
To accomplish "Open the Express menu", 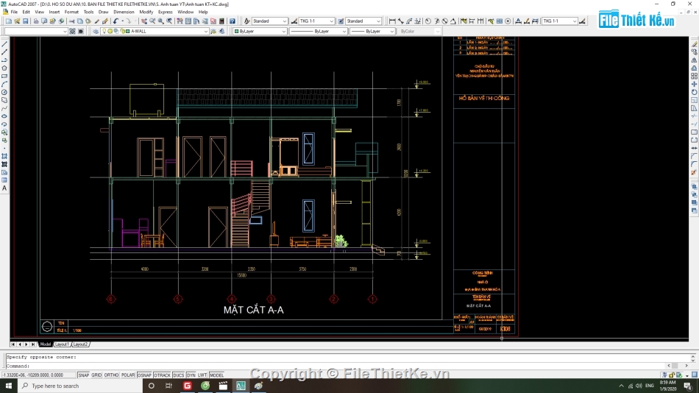I will click(x=166, y=12).
